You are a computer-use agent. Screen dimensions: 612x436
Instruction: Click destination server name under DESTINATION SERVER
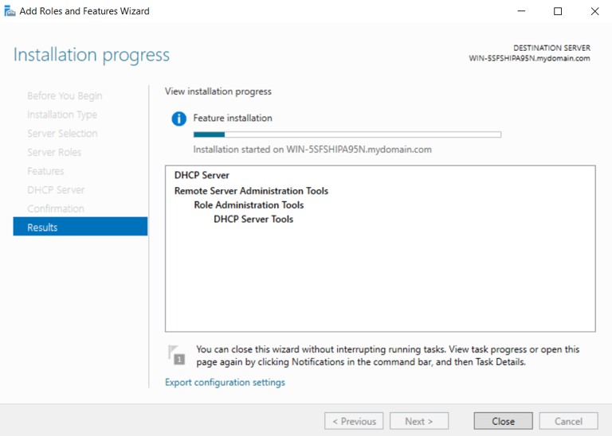[x=529, y=58]
